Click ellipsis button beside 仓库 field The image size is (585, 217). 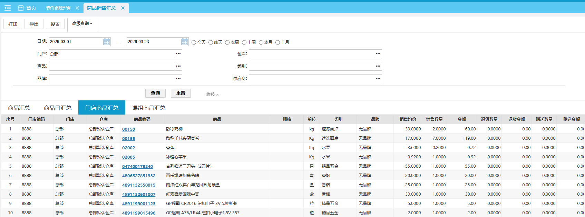pos(378,54)
